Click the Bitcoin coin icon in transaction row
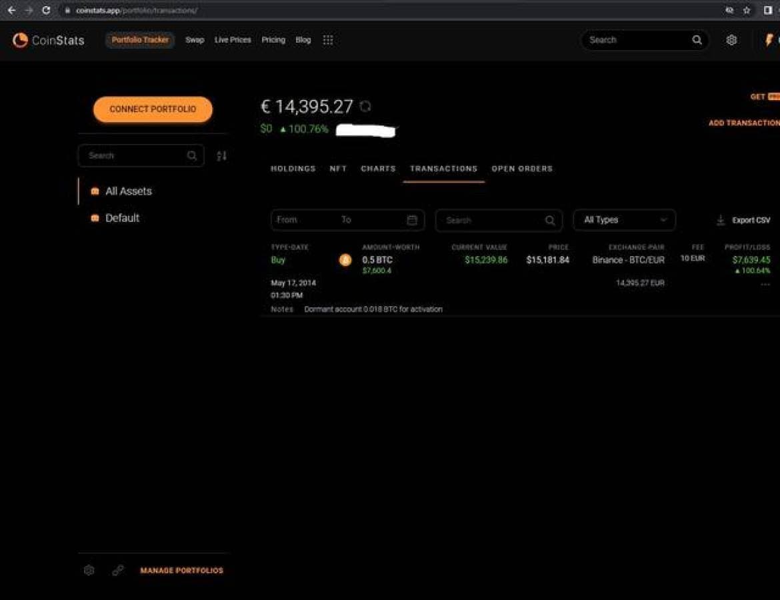Screen dimensions: 780x600 click(x=345, y=260)
